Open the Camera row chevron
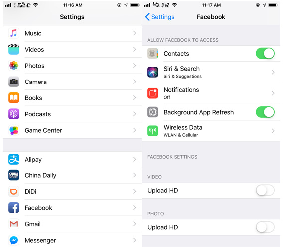284x248 pixels. point(134,82)
